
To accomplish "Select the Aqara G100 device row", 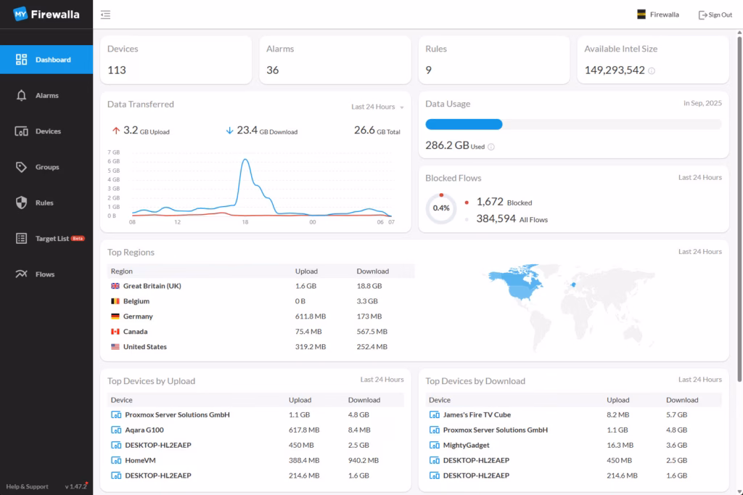I will [x=144, y=430].
